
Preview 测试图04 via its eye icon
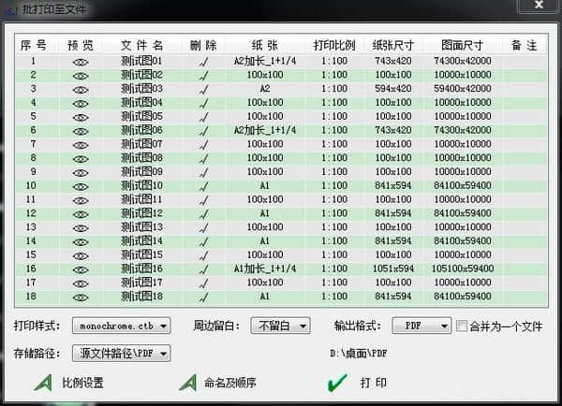coord(81,104)
